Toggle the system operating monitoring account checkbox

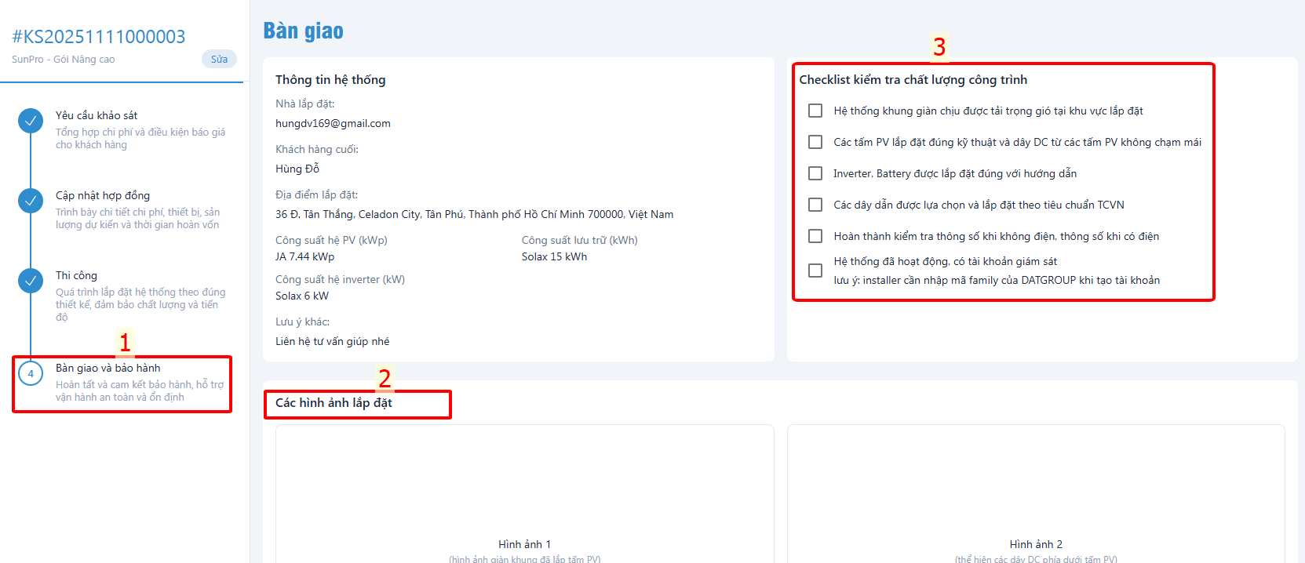[815, 271]
